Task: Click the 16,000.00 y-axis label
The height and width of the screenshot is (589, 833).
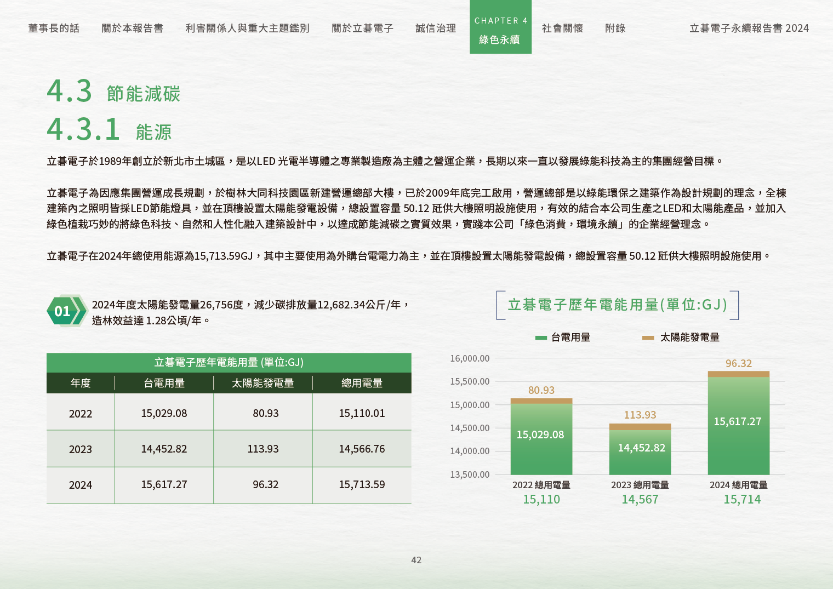Action: (470, 358)
